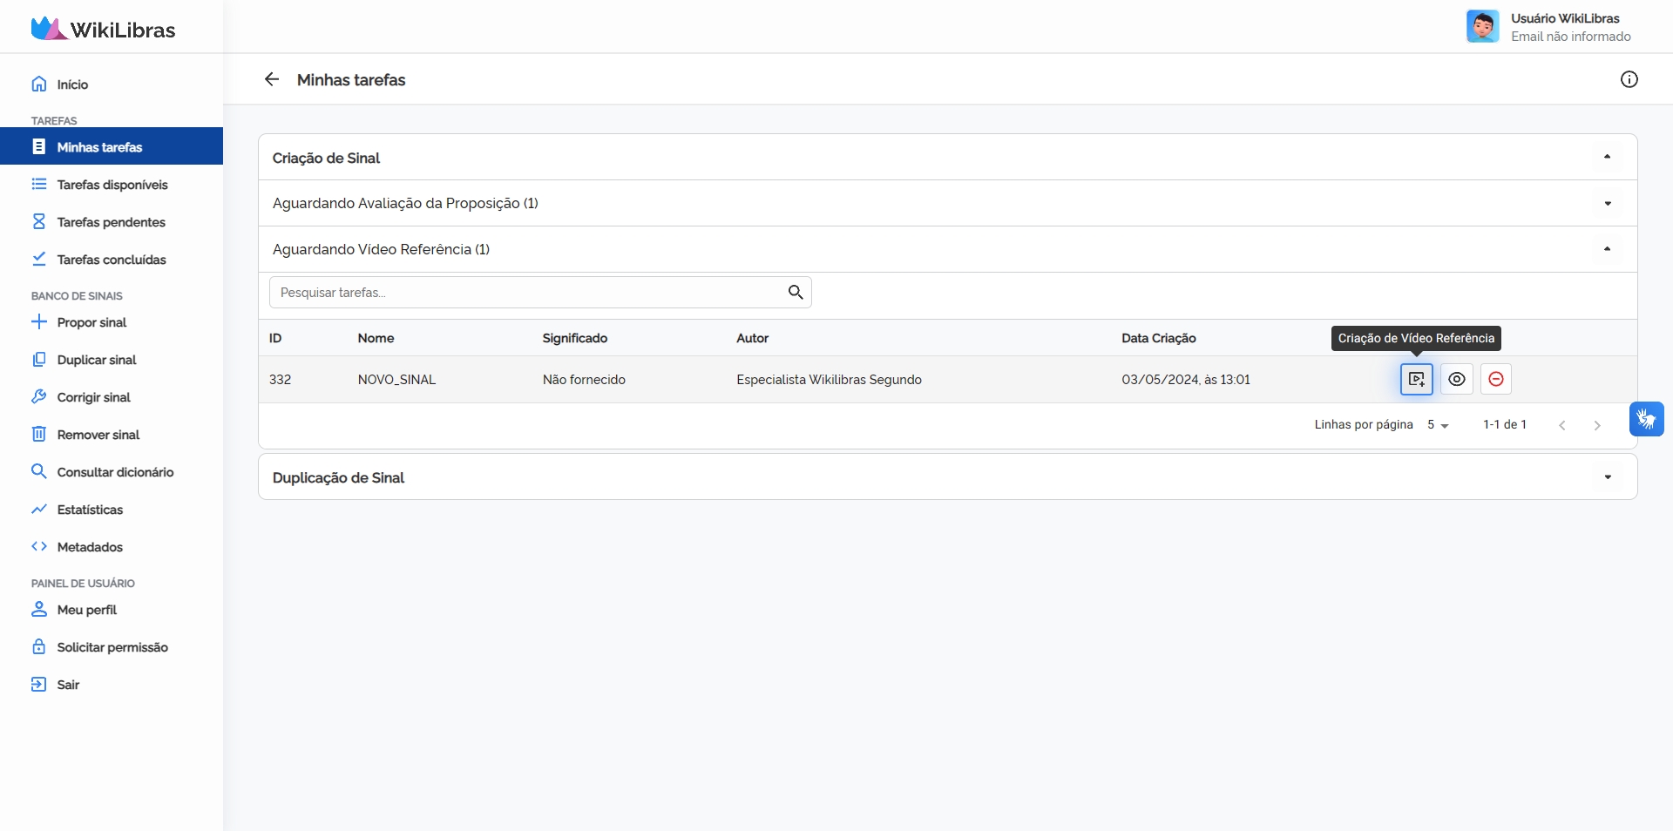
Task: Collapse the Criação de Sinal section
Action: click(x=1607, y=158)
